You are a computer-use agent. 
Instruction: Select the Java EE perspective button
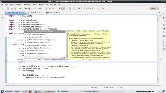coord(155,9)
